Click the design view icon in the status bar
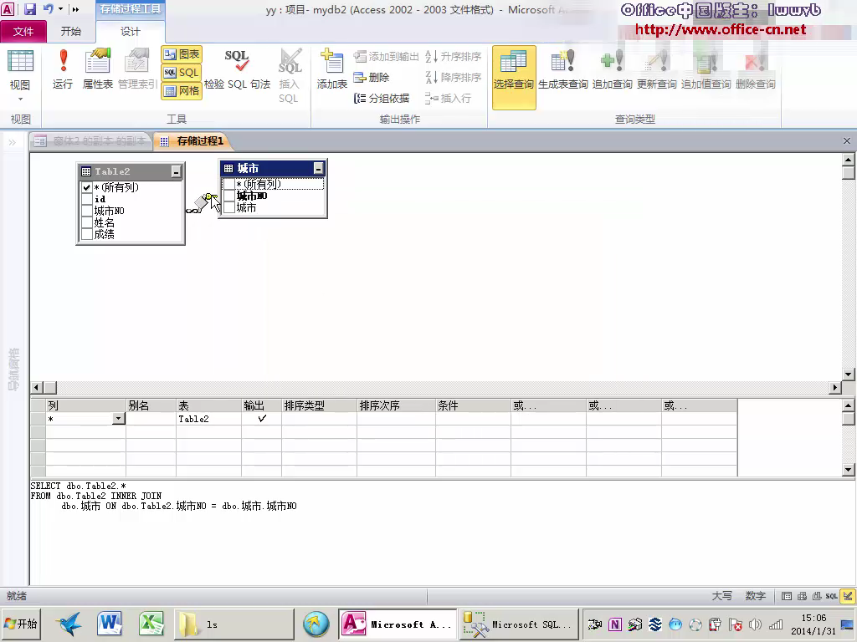Viewport: 857px width, 642px height. (x=848, y=596)
